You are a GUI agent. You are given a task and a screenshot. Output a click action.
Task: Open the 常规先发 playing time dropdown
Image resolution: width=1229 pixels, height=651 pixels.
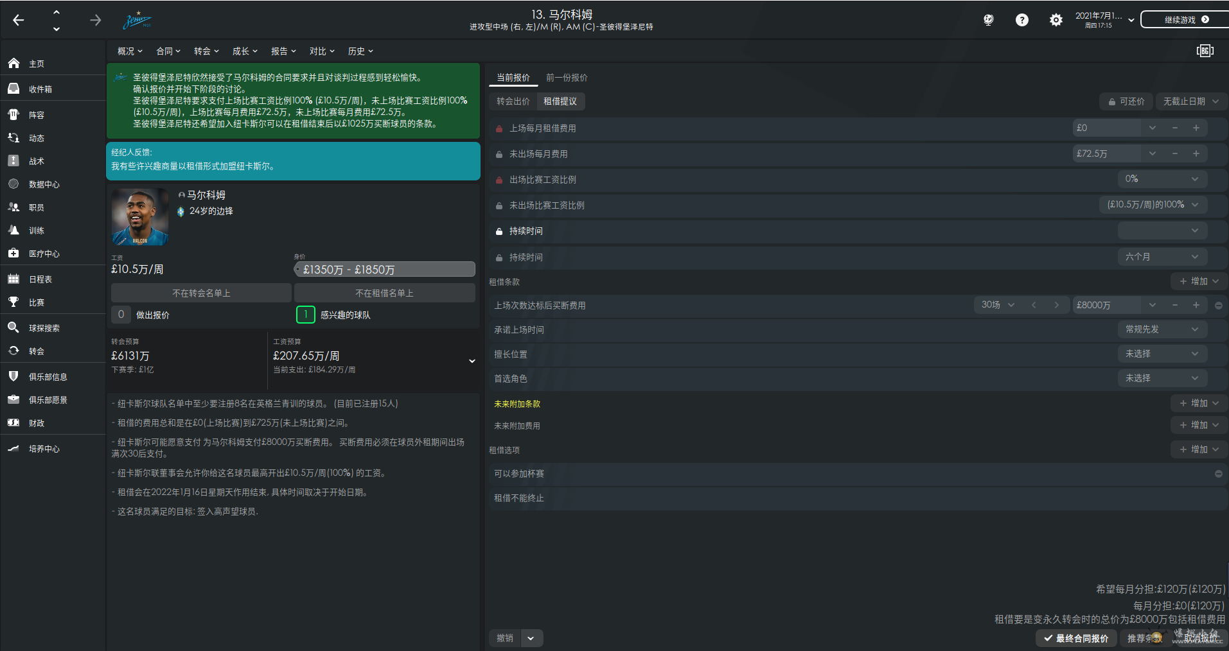click(x=1162, y=329)
